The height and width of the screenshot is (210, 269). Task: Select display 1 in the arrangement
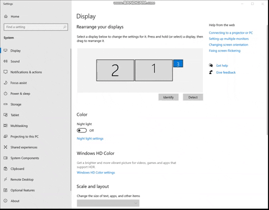pos(154,70)
